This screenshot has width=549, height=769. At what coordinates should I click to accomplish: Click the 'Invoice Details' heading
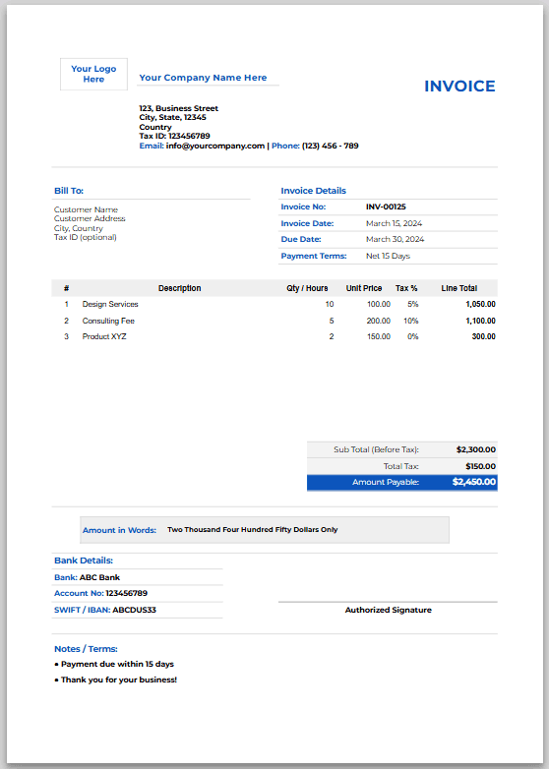tap(314, 191)
